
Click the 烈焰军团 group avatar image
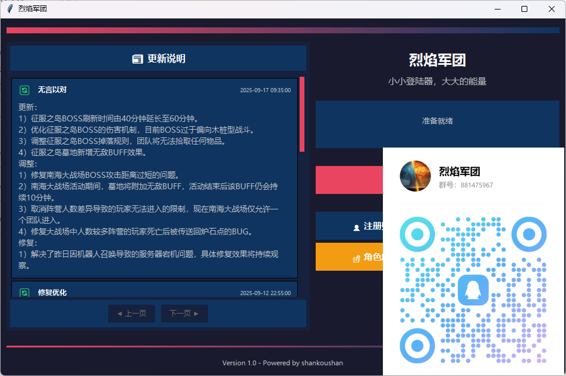click(x=415, y=176)
